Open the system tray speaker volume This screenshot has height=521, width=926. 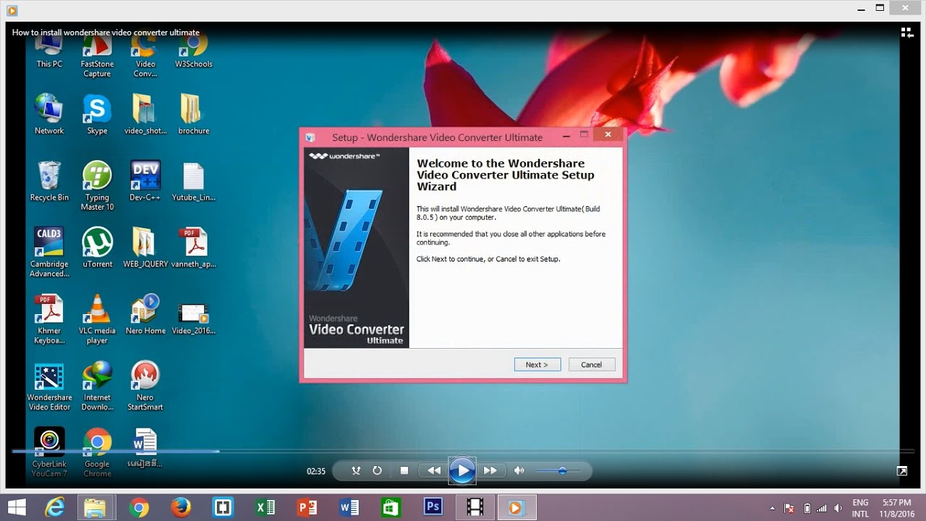(x=840, y=508)
